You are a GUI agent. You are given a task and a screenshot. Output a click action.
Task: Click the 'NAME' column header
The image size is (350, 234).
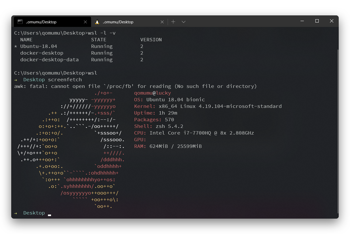click(26, 40)
